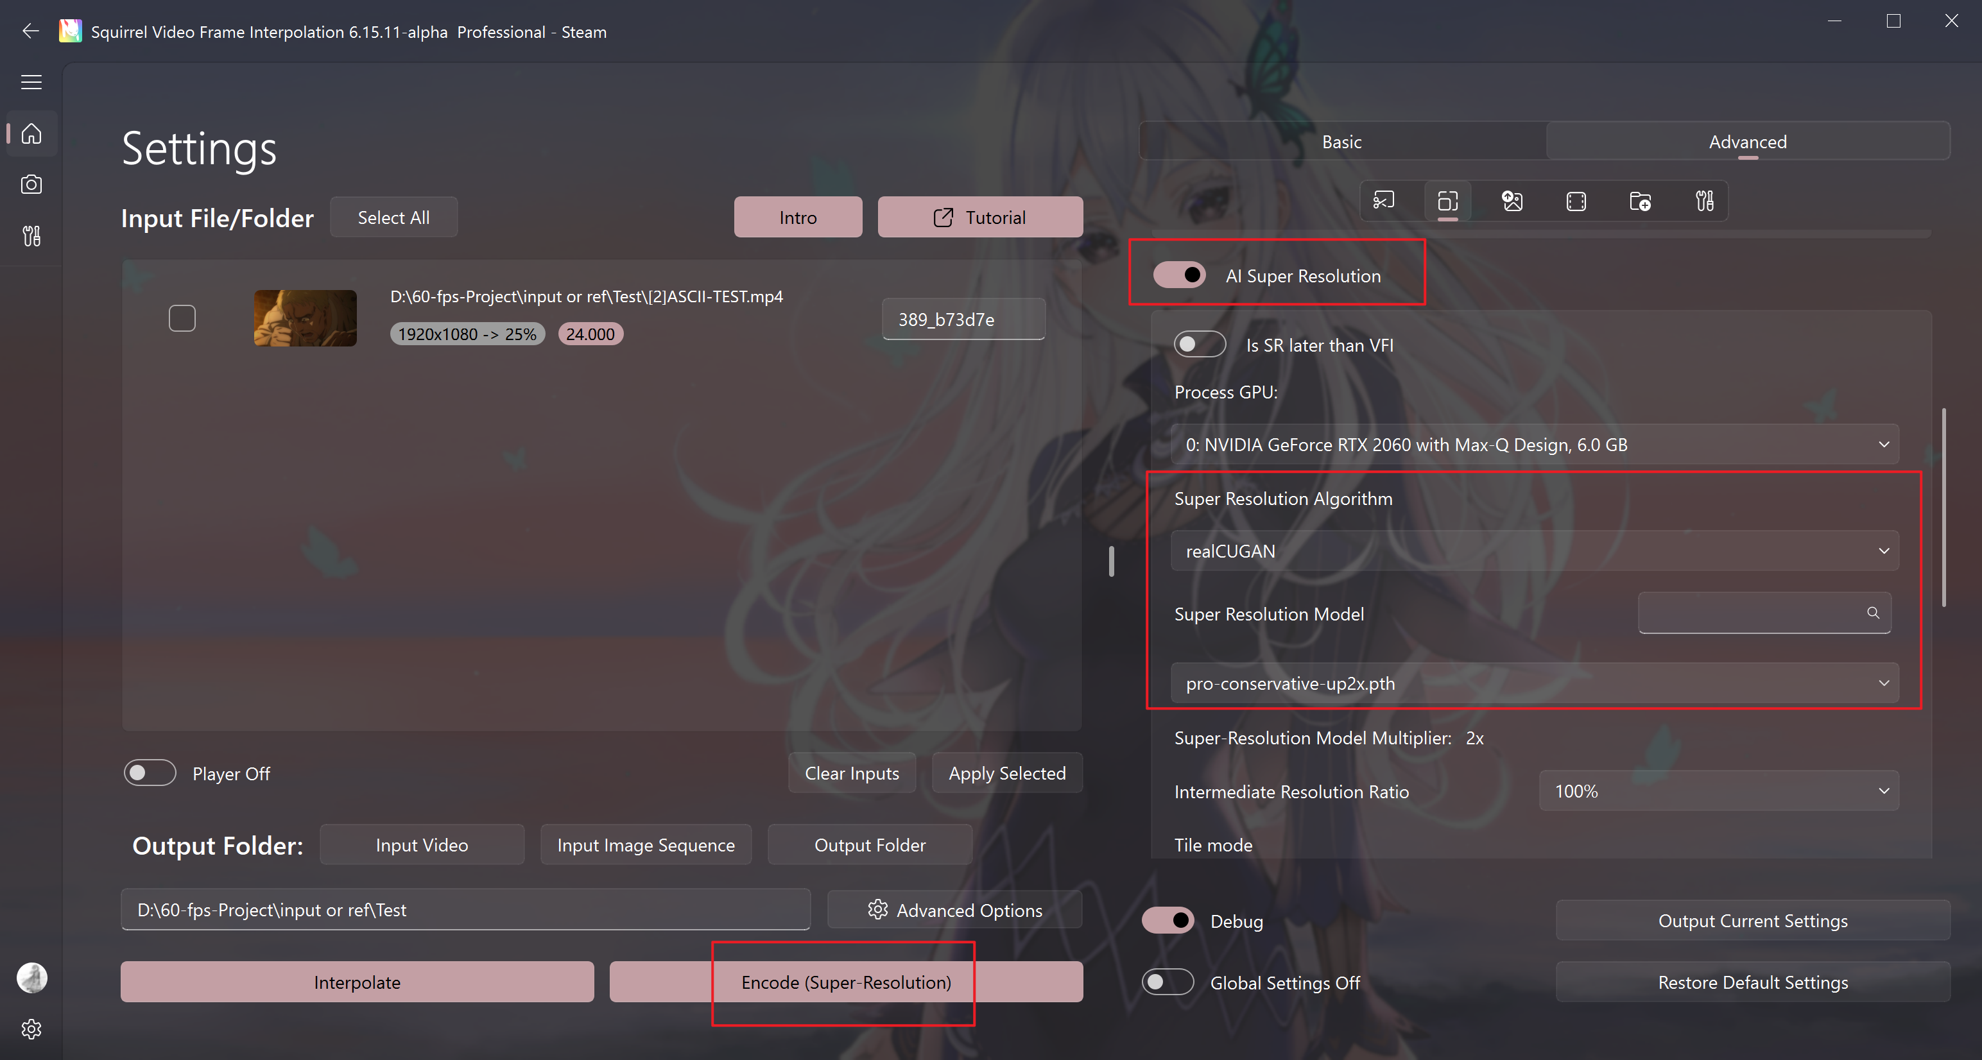Click the settings/sliders panel icon
1982x1060 pixels.
coord(1705,200)
